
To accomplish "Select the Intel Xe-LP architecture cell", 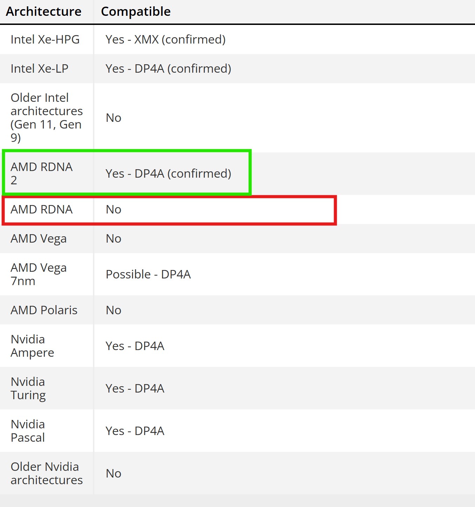I will tap(40, 68).
